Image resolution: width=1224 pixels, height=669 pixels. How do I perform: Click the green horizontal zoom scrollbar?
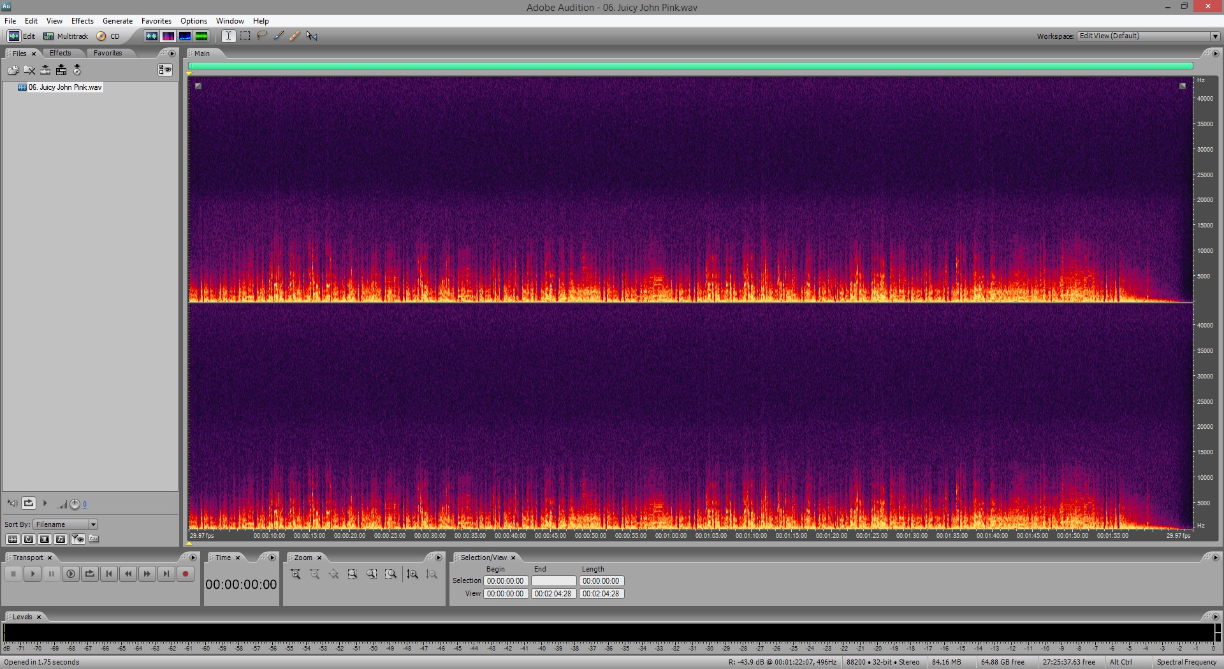690,66
